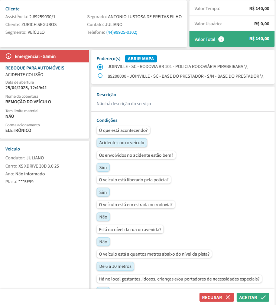276x305 pixels.
Task: Click the Valor Tempo row
Action: click(x=232, y=8)
